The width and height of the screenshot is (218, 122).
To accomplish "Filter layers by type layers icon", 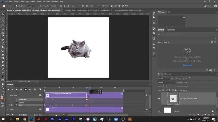I will click(x=179, y=78).
